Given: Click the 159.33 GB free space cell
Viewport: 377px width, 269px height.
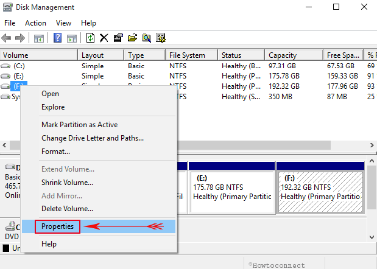Looking at the screenshot, I should point(342,76).
